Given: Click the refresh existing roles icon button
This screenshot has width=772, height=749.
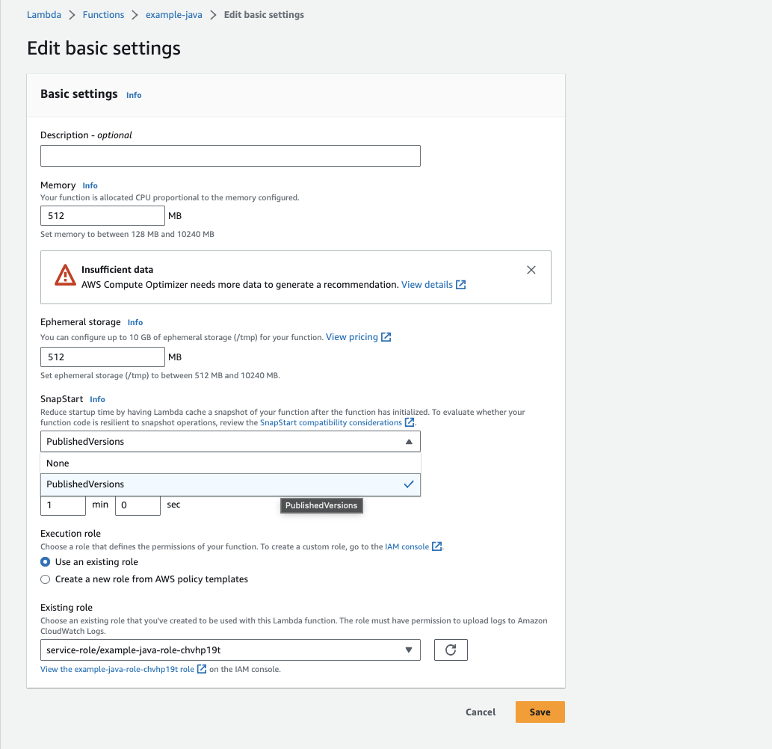Looking at the screenshot, I should 451,650.
